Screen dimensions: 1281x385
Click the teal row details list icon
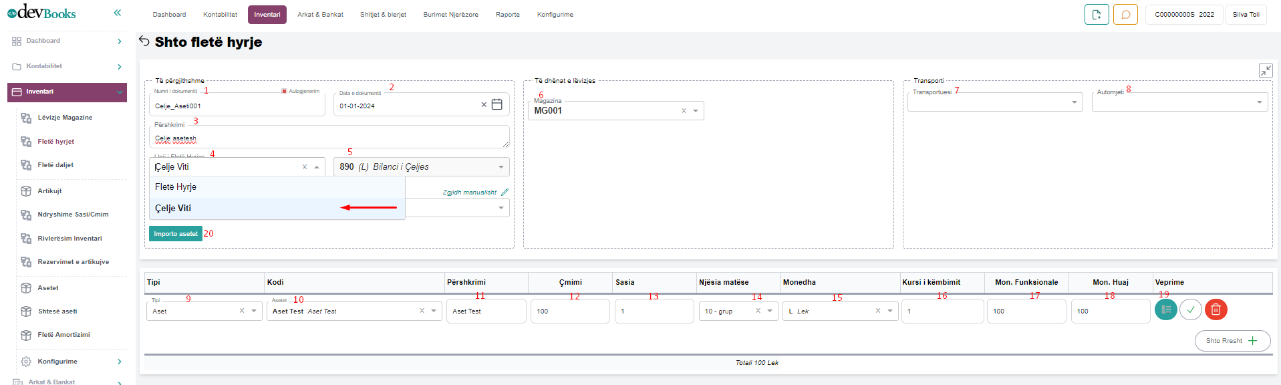[1165, 309]
